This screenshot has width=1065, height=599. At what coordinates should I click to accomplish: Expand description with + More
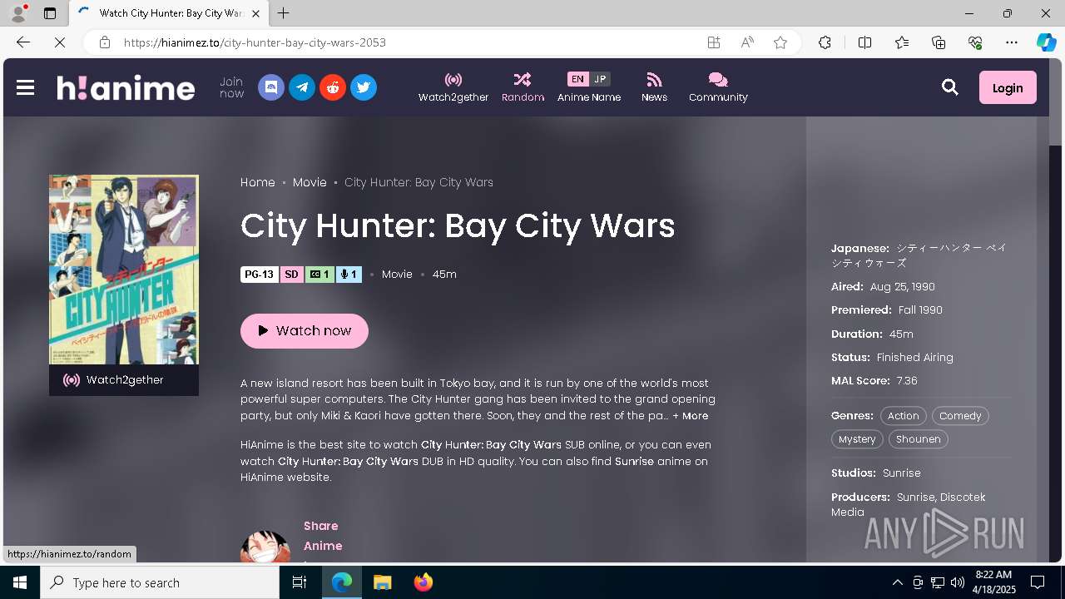[x=691, y=416]
